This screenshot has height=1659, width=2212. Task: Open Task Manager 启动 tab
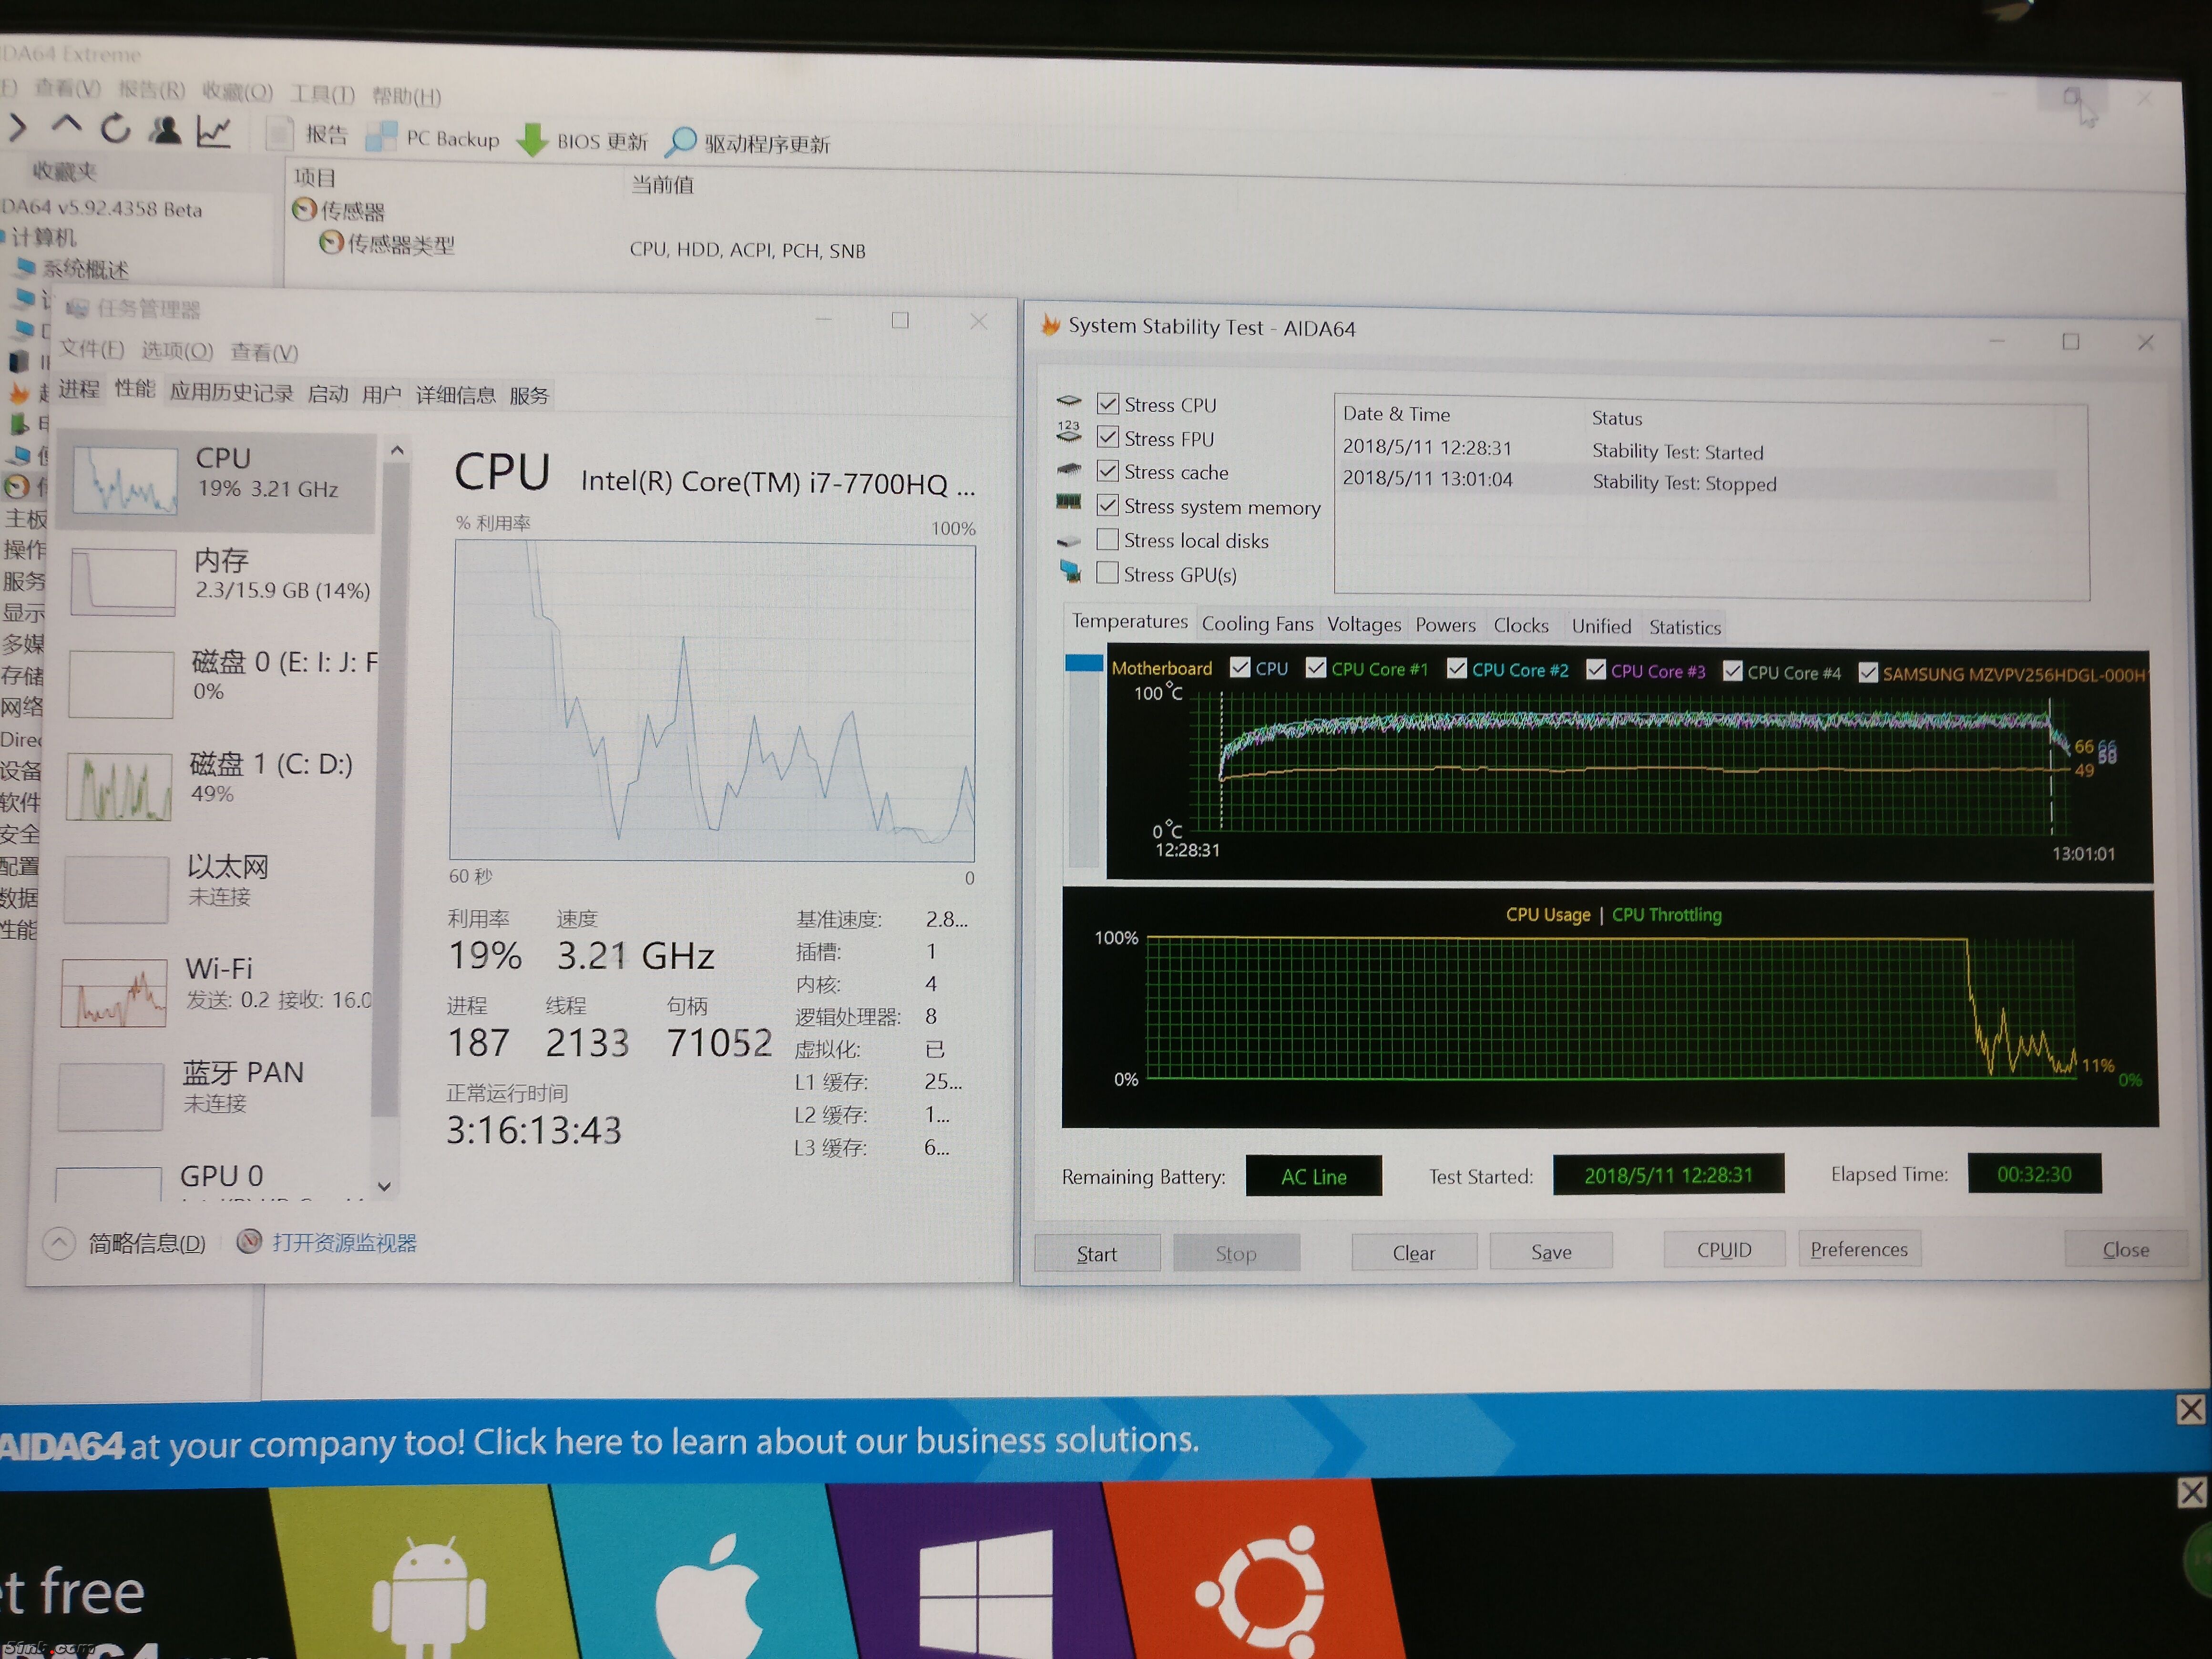click(328, 393)
